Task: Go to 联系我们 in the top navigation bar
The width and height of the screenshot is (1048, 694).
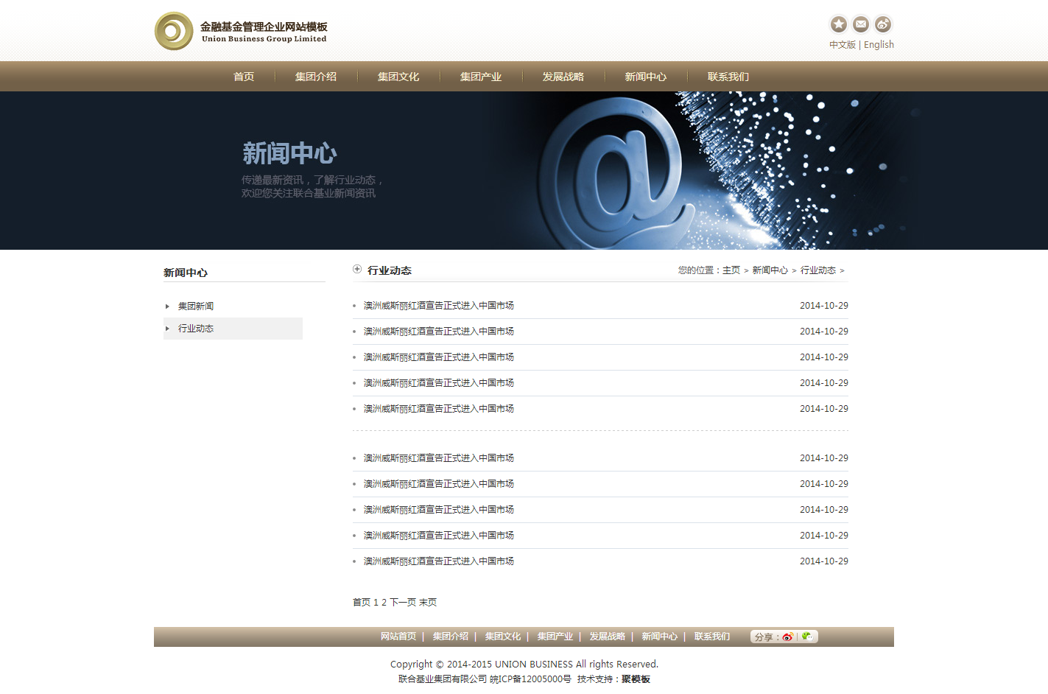Action: pos(728,77)
